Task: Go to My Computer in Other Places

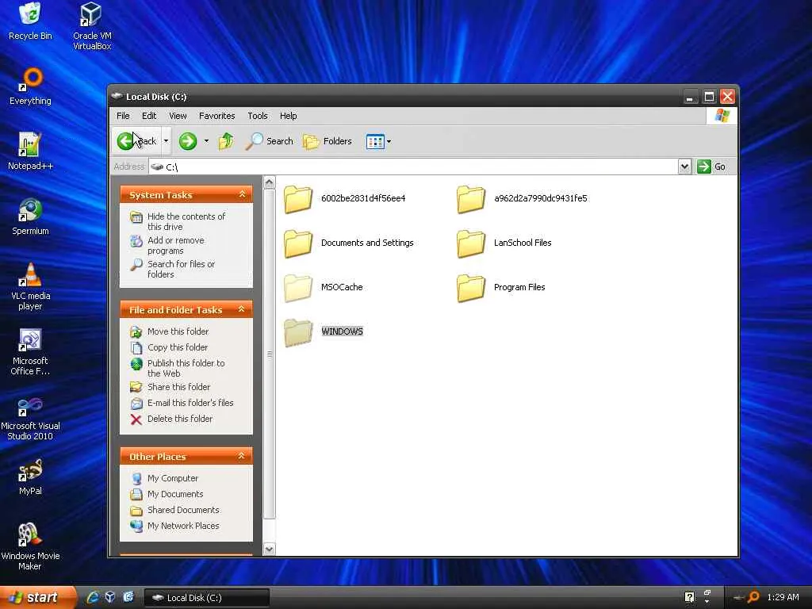Action: click(164, 478)
